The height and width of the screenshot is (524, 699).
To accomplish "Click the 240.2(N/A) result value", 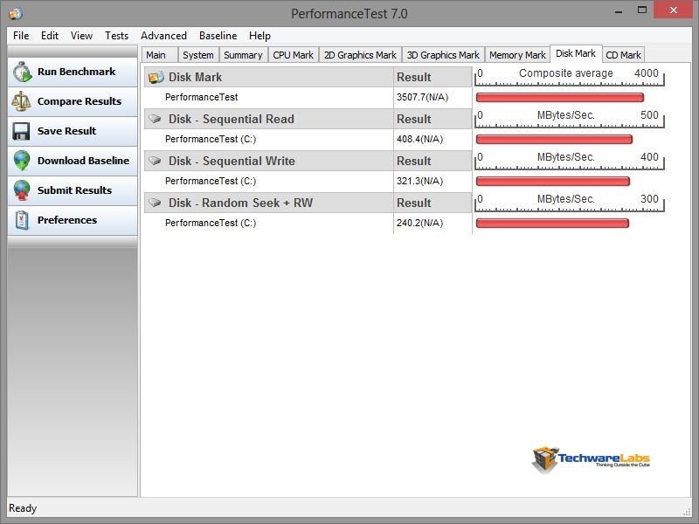I will click(419, 223).
